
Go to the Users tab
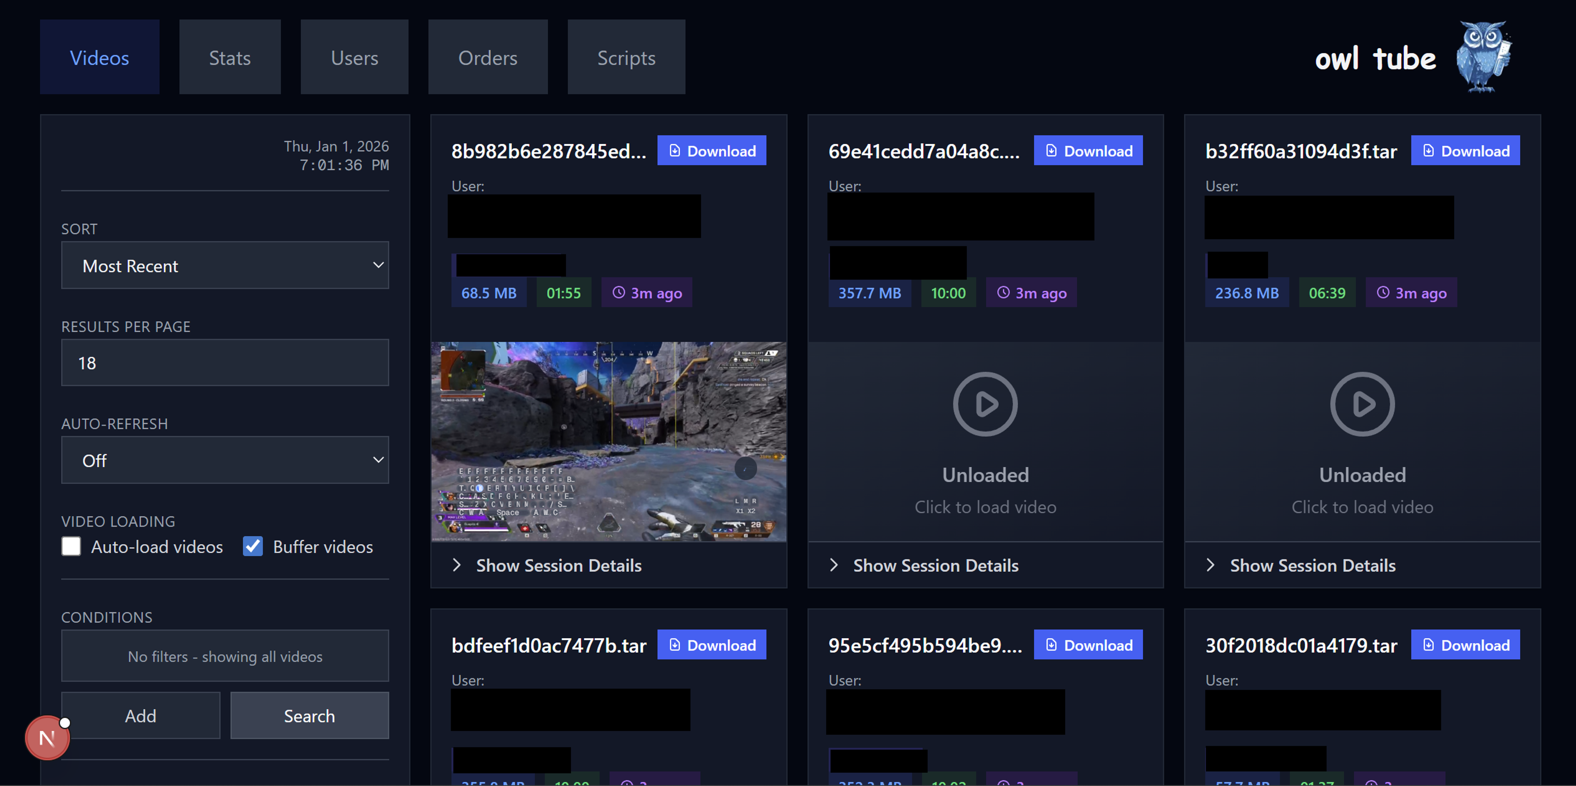[x=354, y=57]
